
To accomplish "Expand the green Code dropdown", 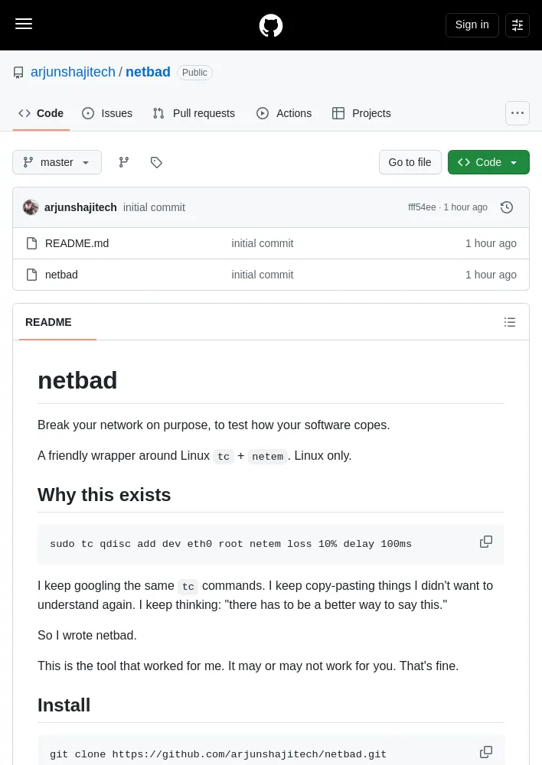I will click(x=488, y=162).
